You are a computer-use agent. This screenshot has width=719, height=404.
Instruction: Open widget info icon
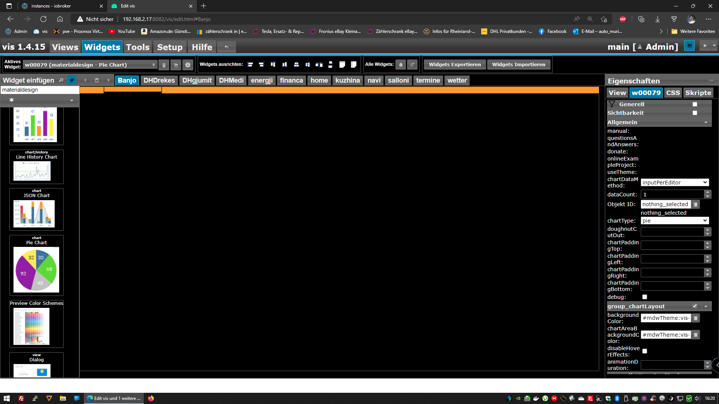(x=188, y=65)
